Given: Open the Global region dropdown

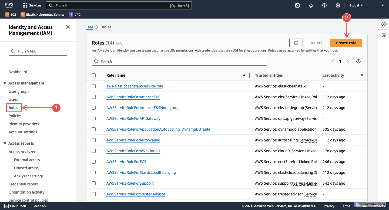Looking at the screenshot, I should (x=356, y=5).
